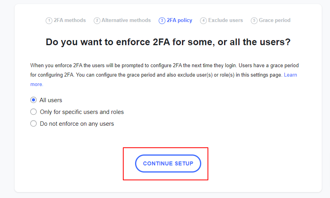The height and width of the screenshot is (198, 330).
Task: Jump to the Exclude users step
Action: click(x=225, y=20)
